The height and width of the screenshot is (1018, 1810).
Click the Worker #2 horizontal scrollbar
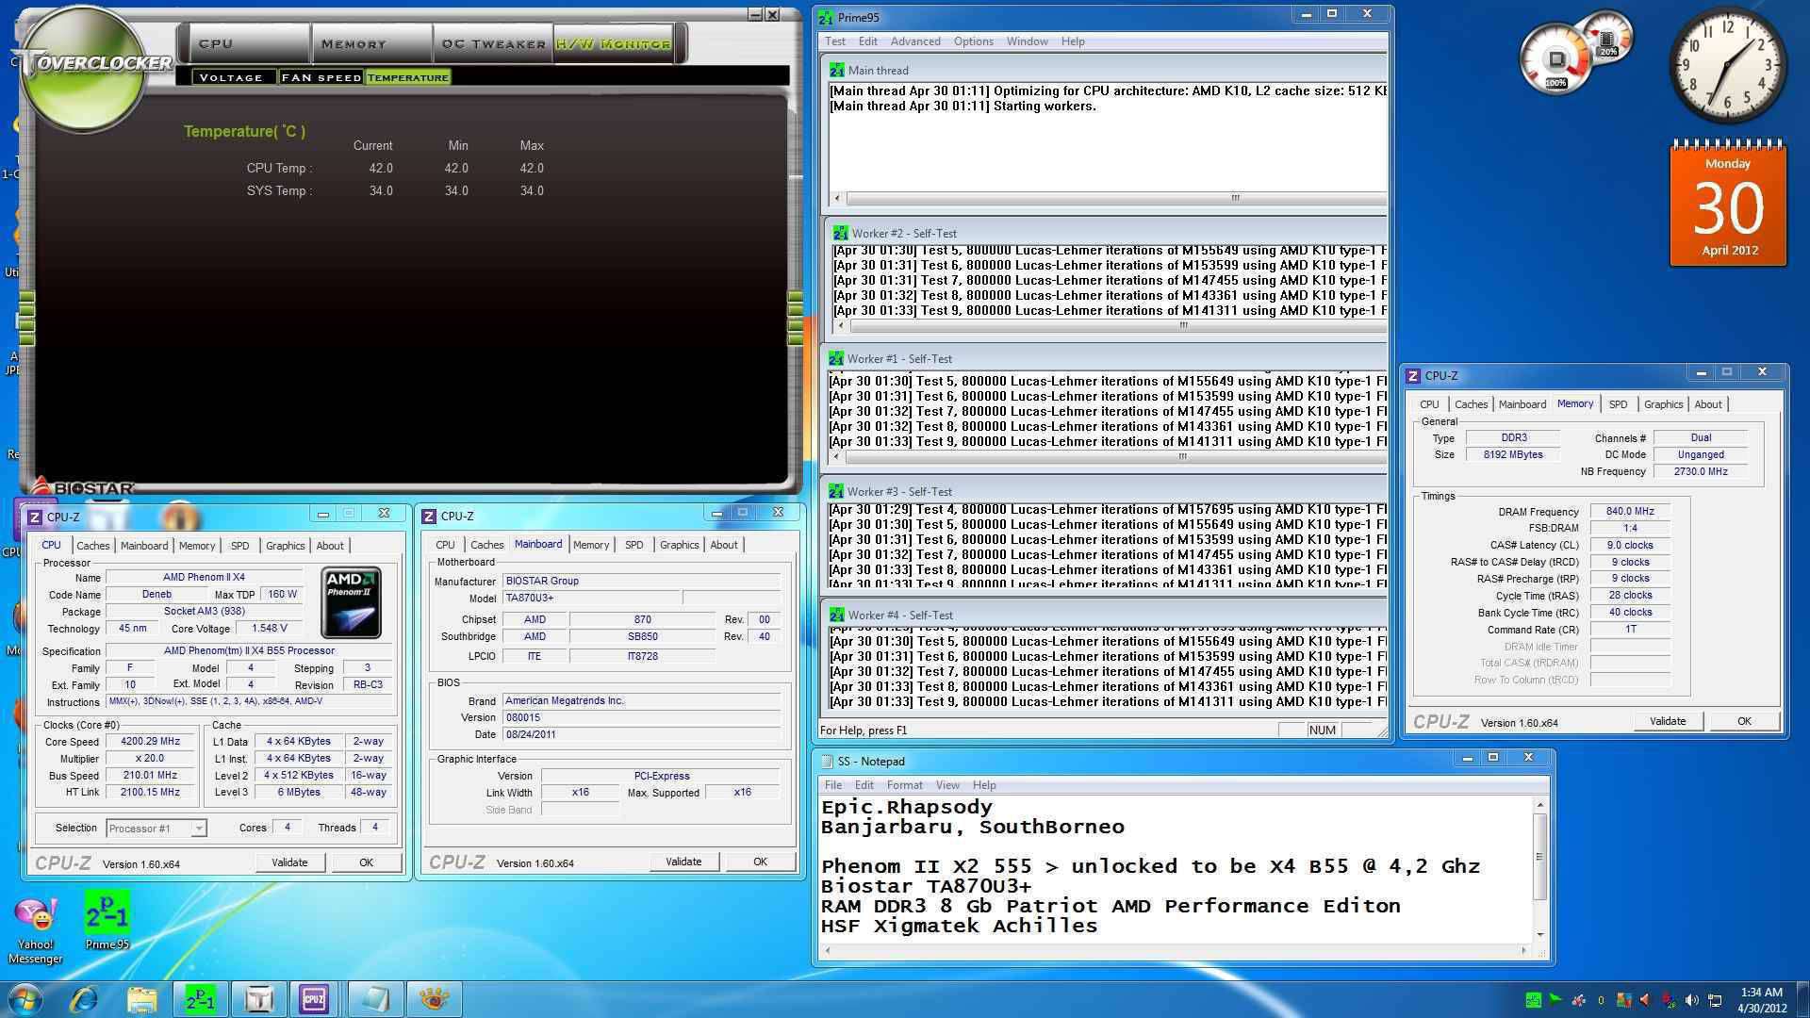pyautogui.click(x=1111, y=326)
